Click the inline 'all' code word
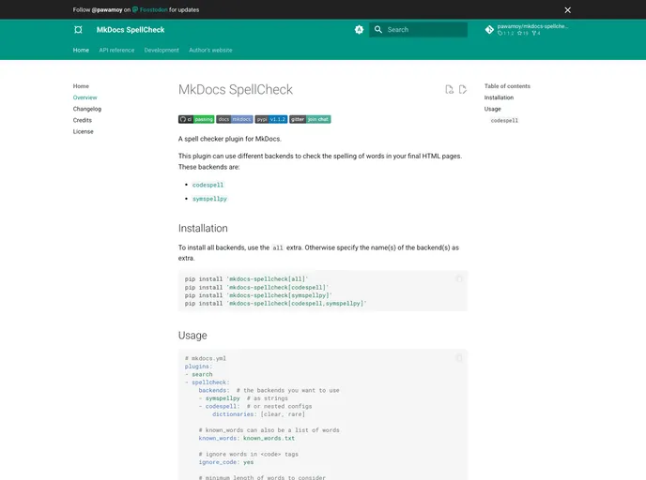 (278, 248)
